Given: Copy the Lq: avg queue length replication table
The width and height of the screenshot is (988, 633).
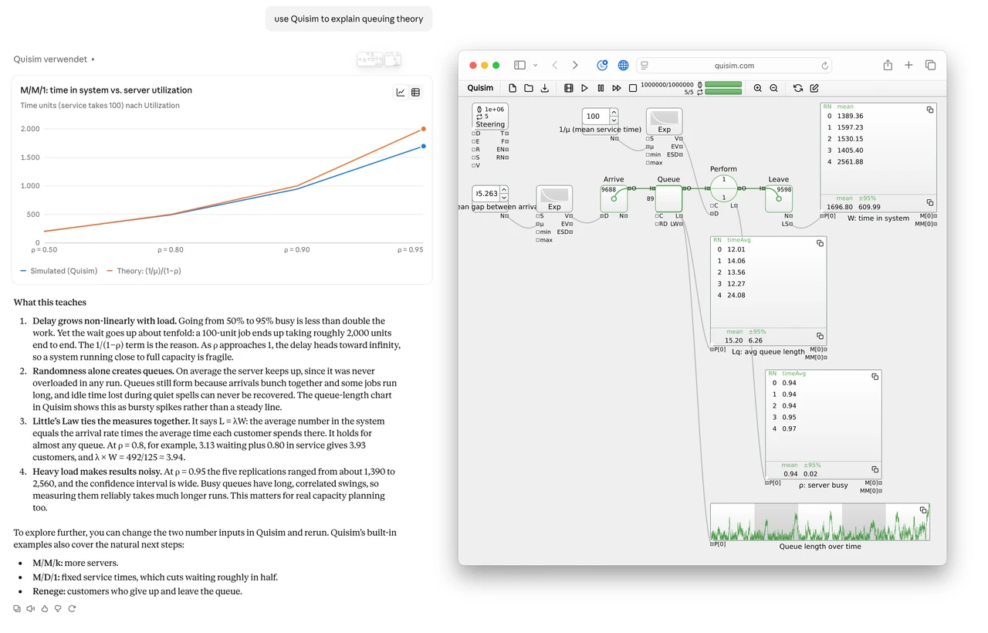Looking at the screenshot, I should (x=820, y=243).
